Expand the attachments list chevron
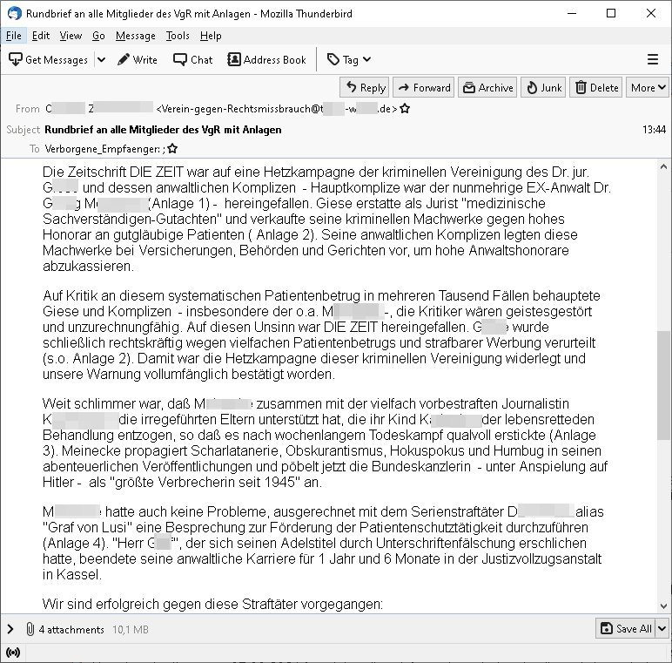Viewport: 672px width, 663px height. pos(10,629)
